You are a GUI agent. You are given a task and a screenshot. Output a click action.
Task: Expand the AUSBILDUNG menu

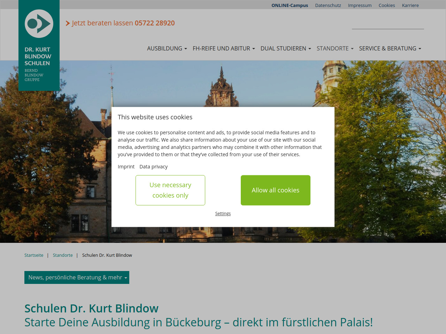(x=167, y=48)
